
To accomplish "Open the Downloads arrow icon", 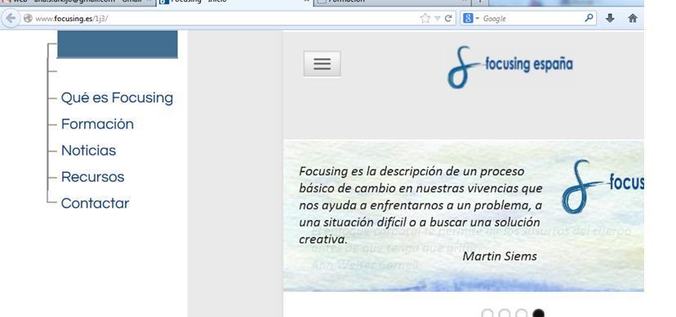I will pyautogui.click(x=610, y=18).
